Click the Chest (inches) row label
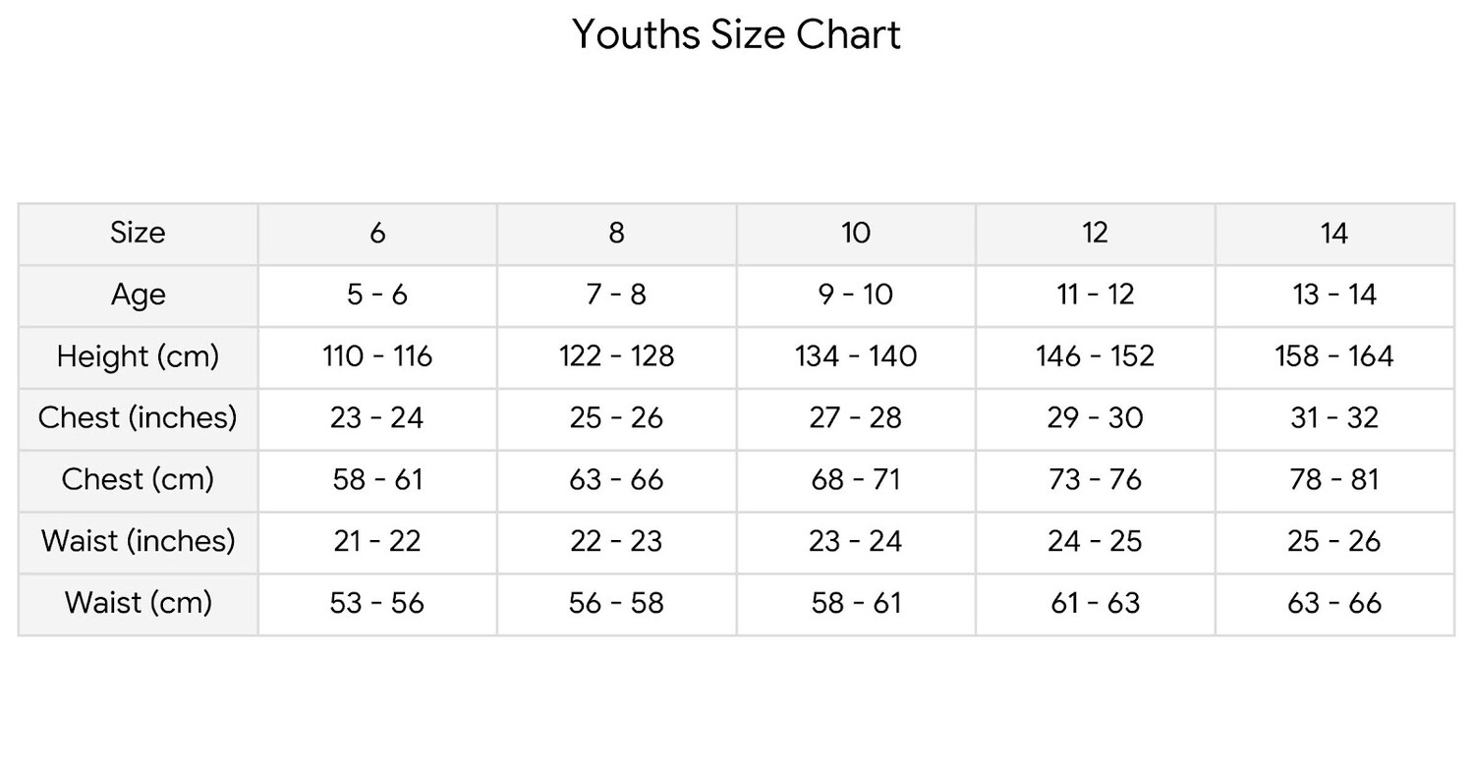The width and height of the screenshot is (1473, 759). pos(138,417)
